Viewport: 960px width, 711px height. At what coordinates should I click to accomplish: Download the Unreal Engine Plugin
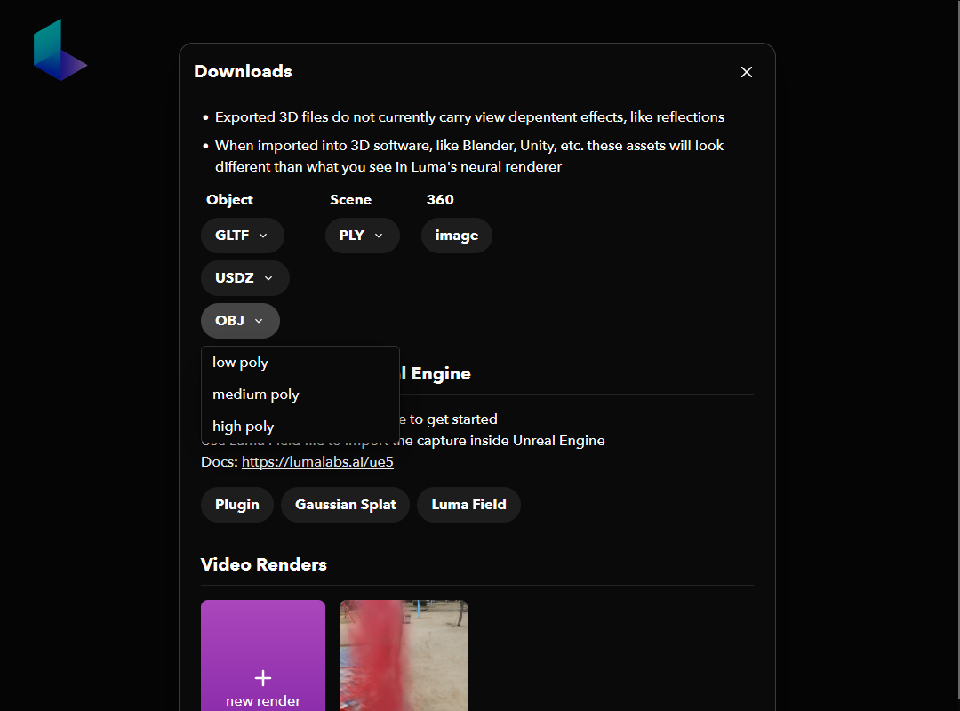click(x=237, y=505)
